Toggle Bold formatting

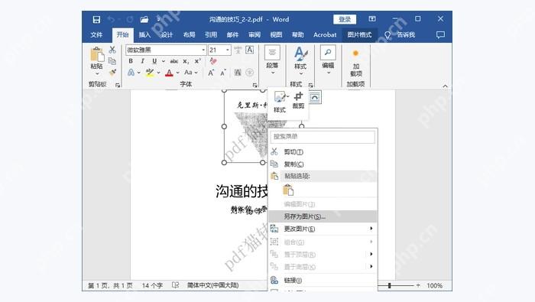pos(131,61)
